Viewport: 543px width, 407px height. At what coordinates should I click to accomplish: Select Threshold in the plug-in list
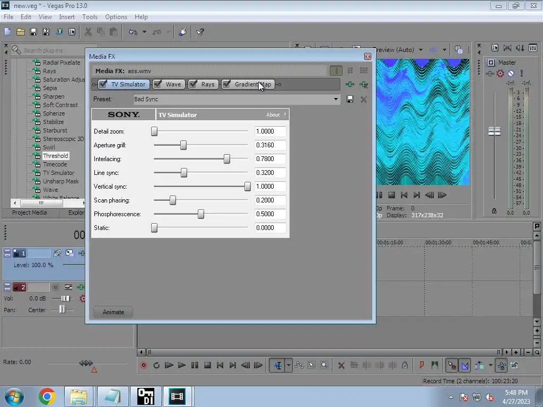tap(55, 156)
